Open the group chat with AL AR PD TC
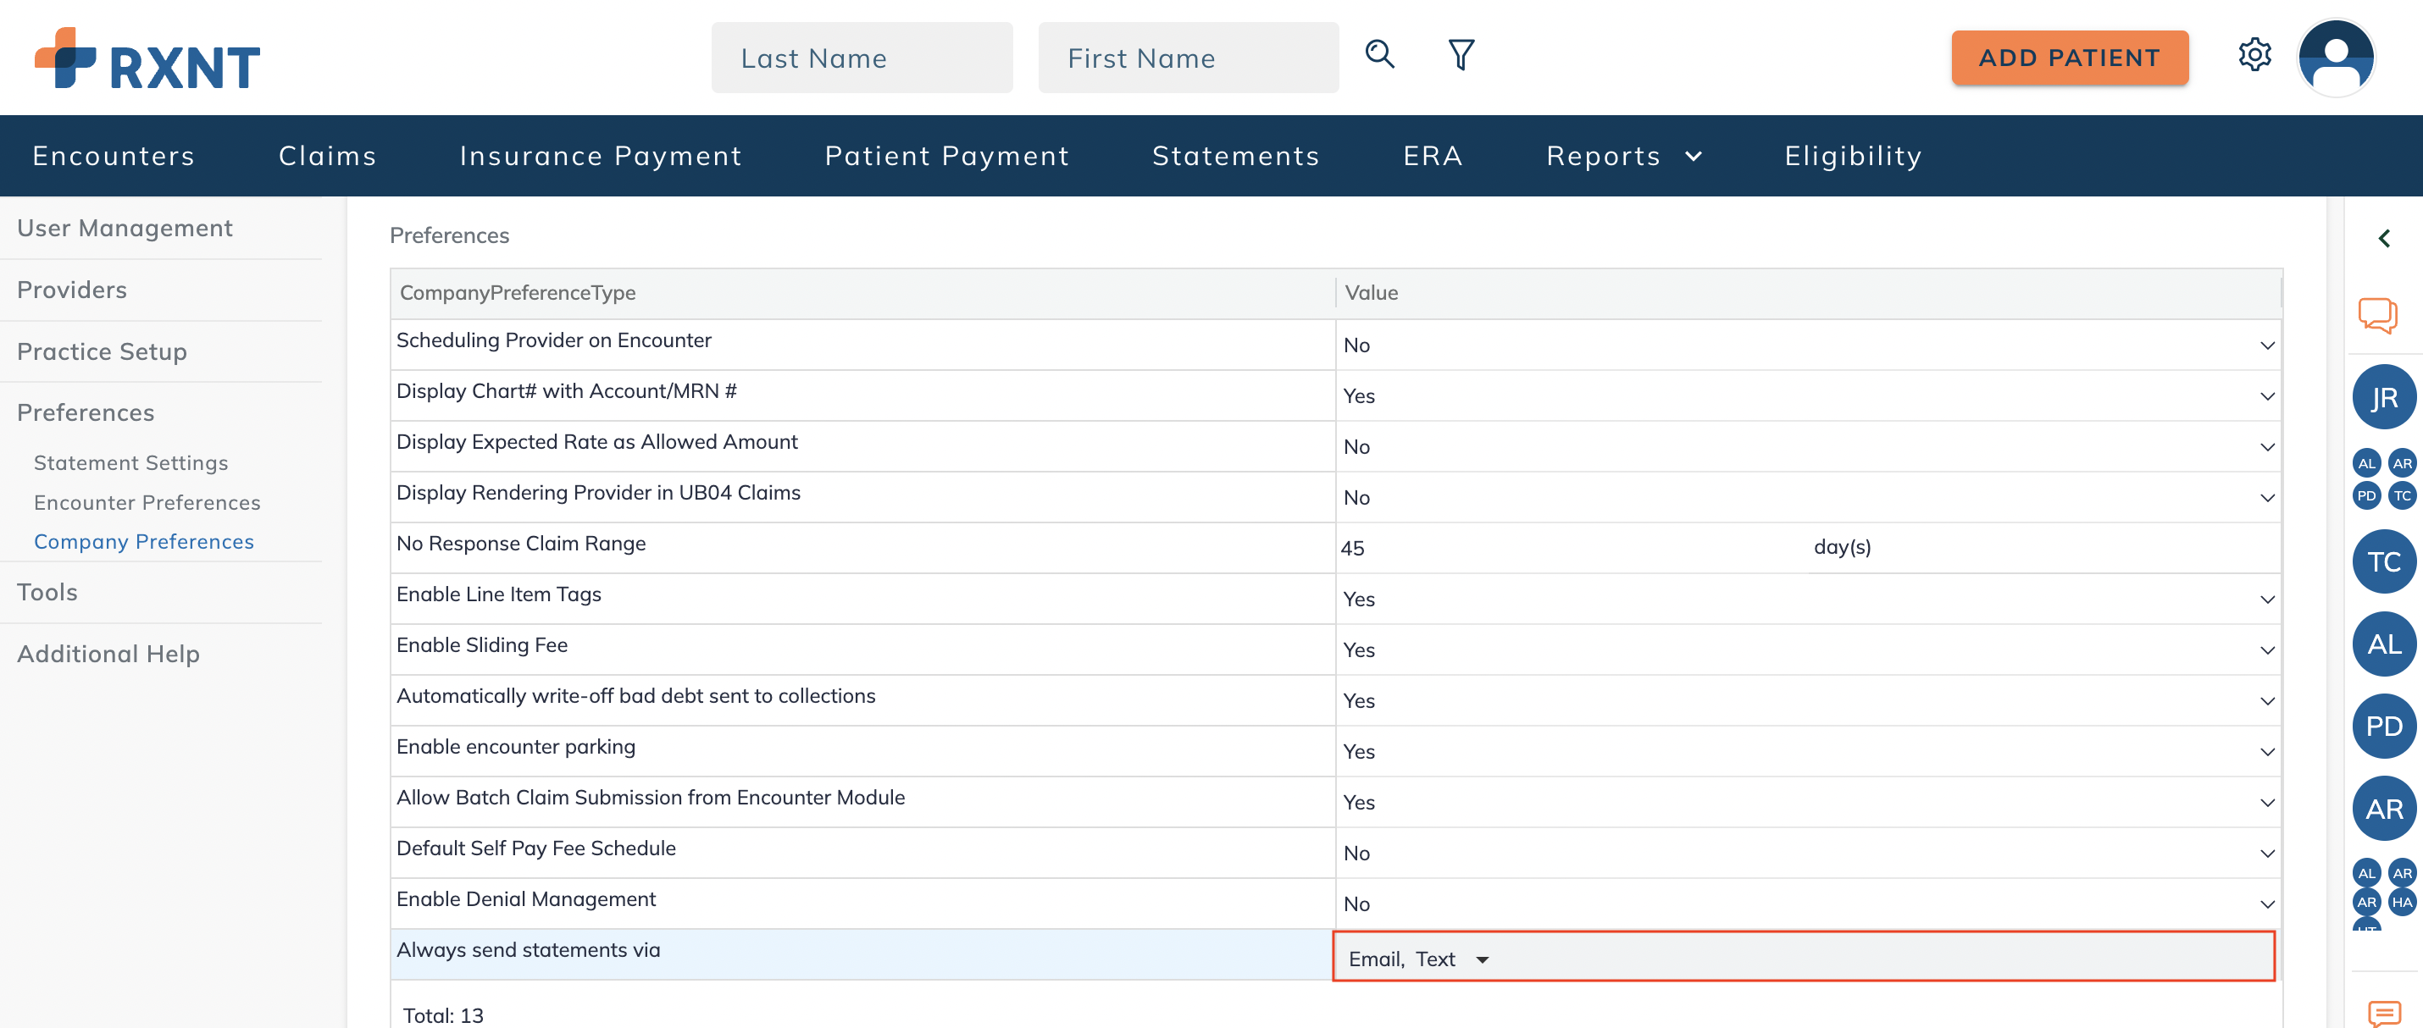 click(2383, 479)
